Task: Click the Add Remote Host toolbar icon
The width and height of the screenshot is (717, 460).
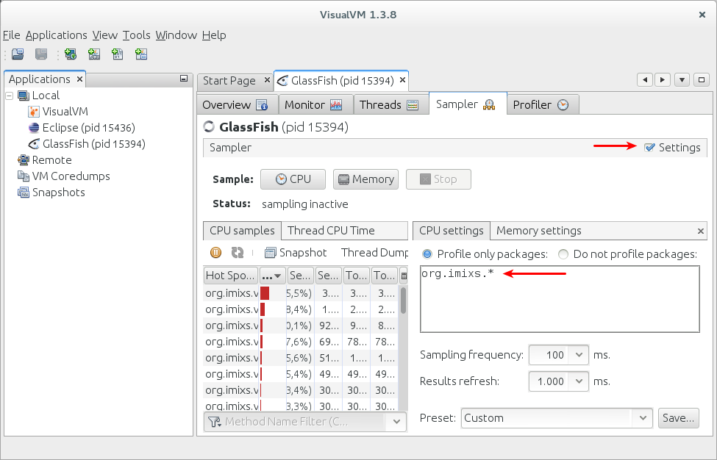Action: (71, 54)
